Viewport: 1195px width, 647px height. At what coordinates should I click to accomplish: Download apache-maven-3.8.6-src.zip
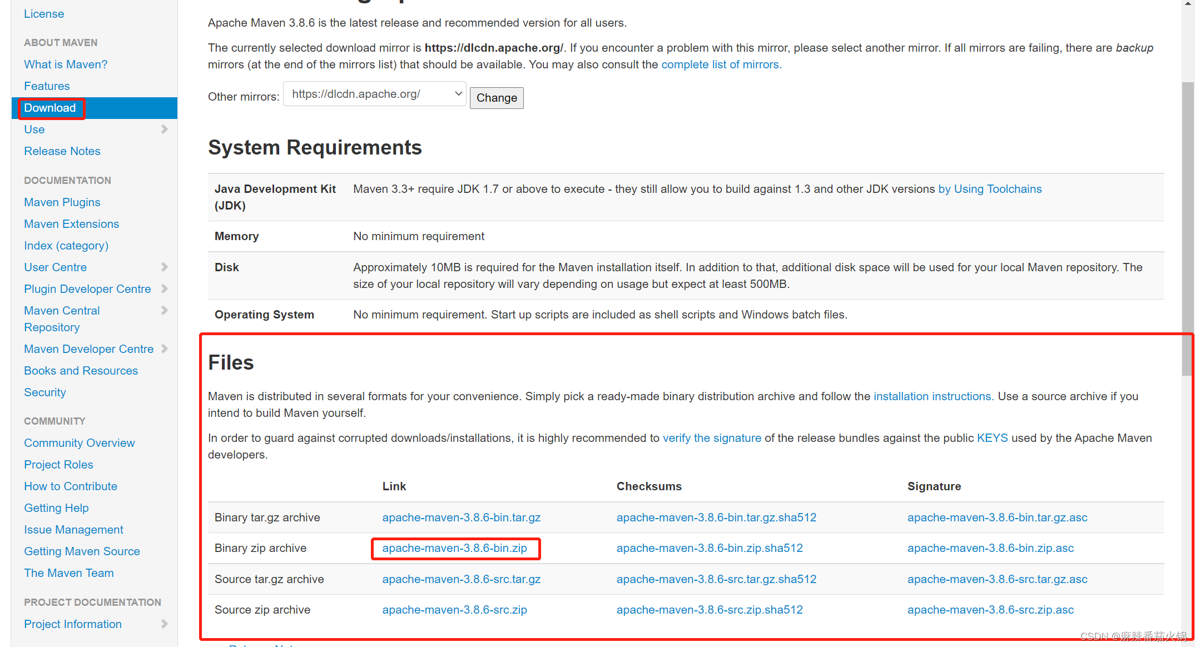click(455, 610)
